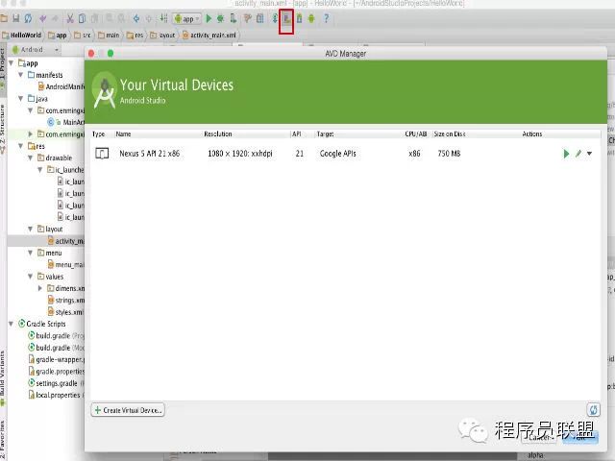Select the Nexus 5 API 21 x86 row name
This screenshot has width=615, height=461.
150,154
